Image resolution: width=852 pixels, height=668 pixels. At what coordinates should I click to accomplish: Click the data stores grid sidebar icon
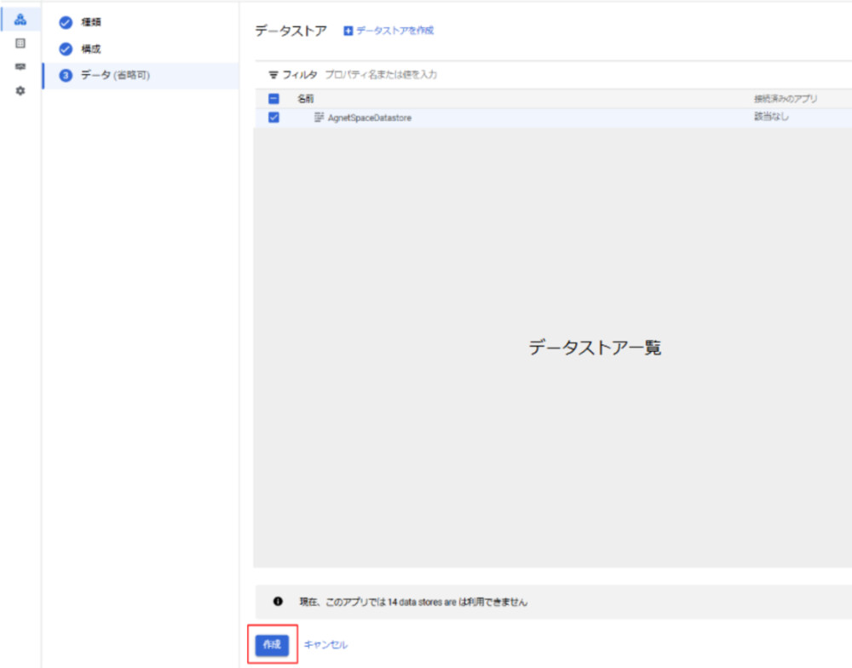[20, 43]
